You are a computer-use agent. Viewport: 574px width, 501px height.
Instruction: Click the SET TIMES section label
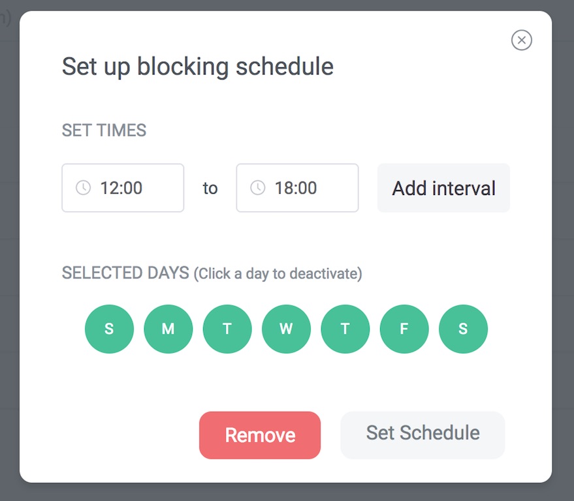104,130
